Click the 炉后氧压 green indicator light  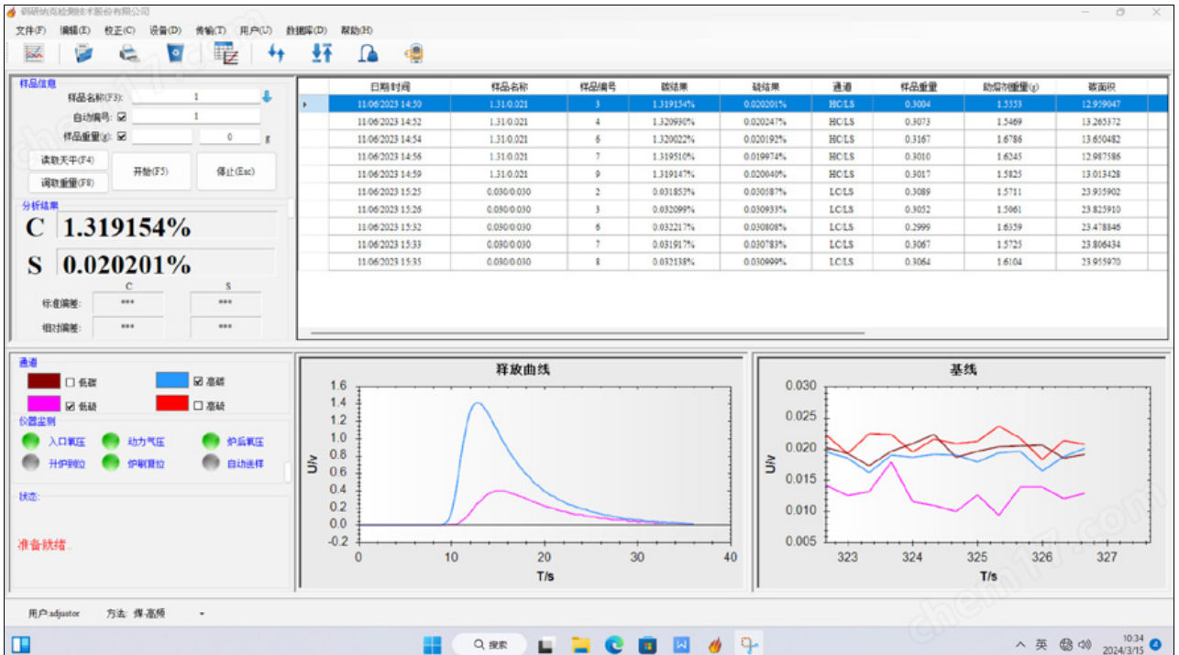pyautogui.click(x=211, y=442)
